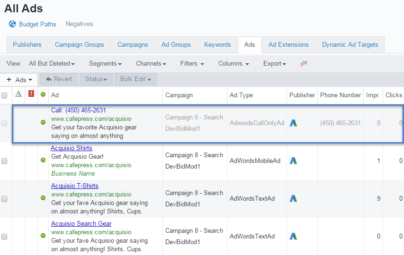Open the Acquisio Search Gear ad link
Screen dimensions: 404x255
click(81, 224)
